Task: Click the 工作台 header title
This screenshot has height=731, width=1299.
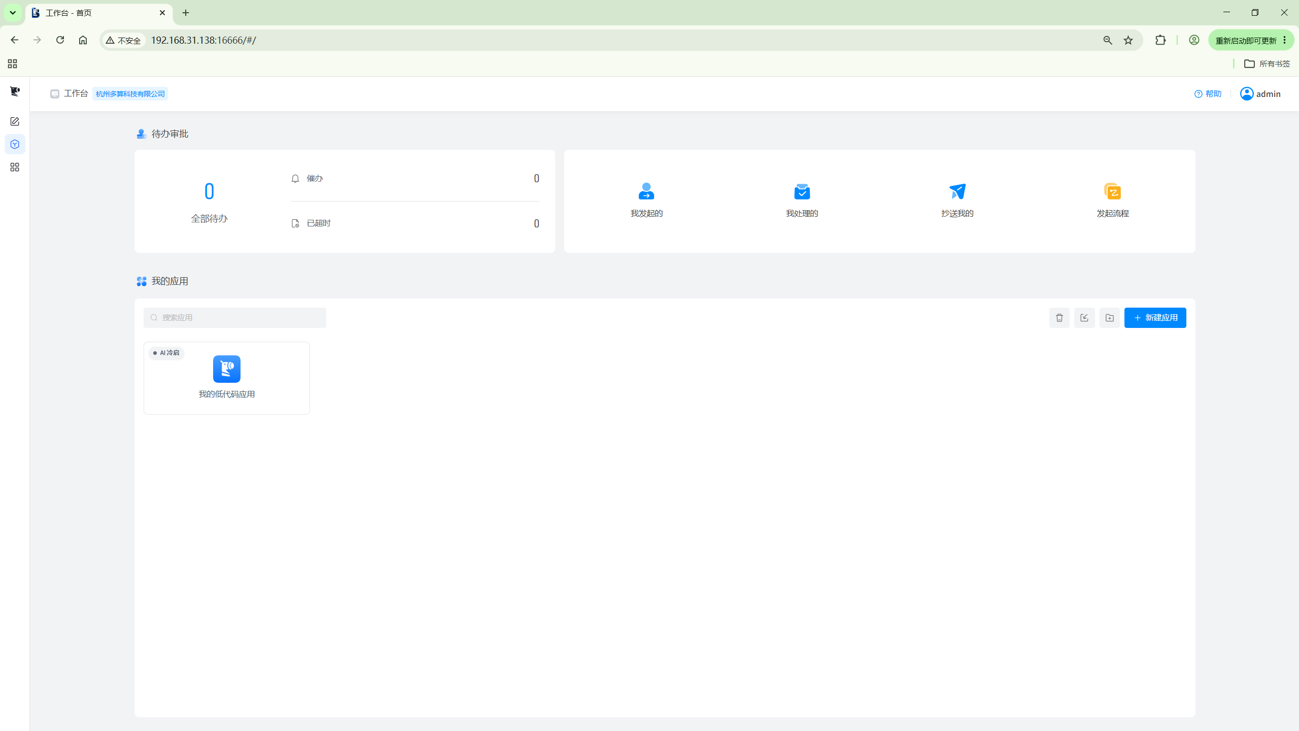Action: [76, 93]
